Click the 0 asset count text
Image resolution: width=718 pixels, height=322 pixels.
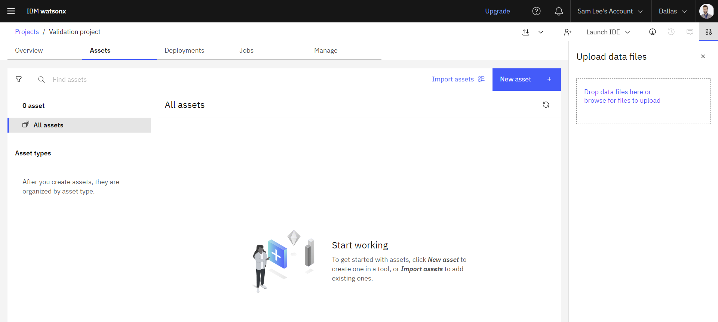tap(34, 106)
